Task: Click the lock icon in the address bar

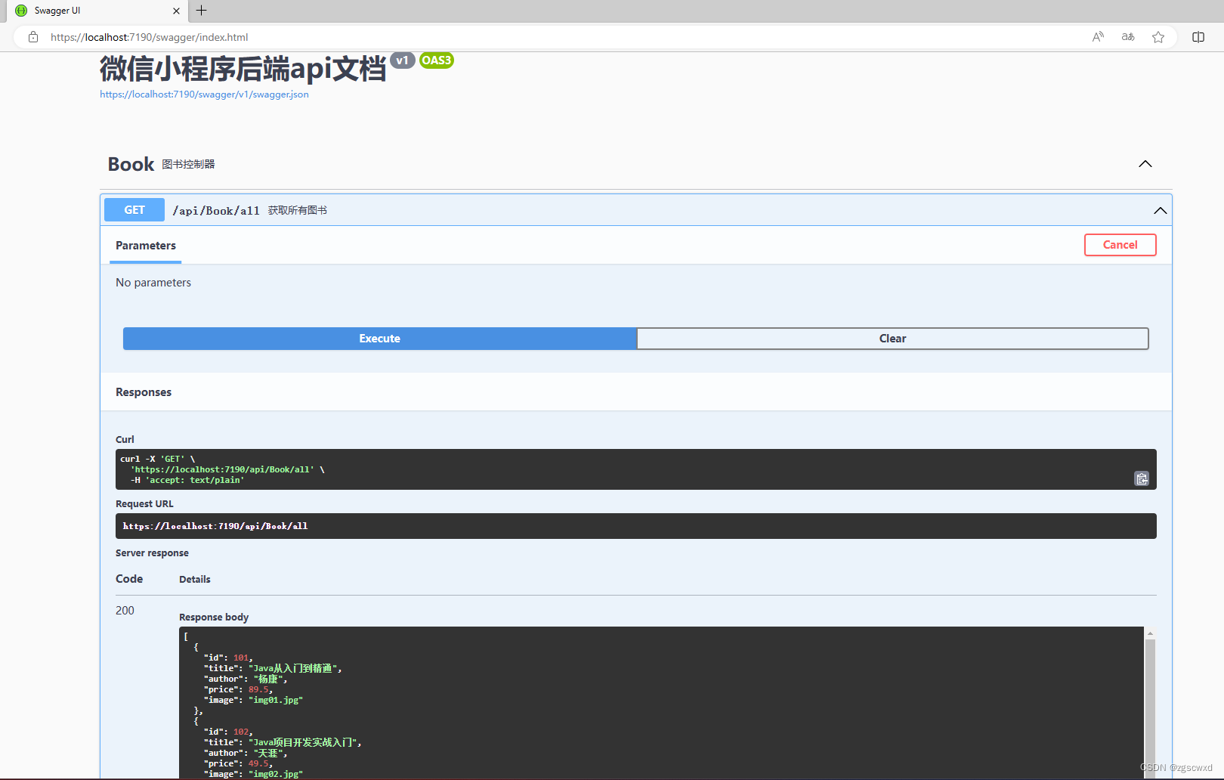Action: (x=32, y=36)
